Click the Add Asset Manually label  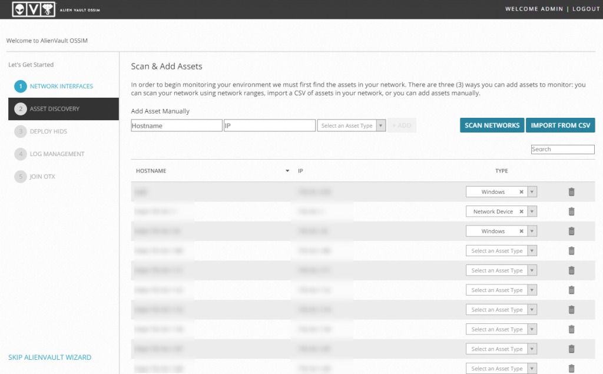tap(160, 111)
